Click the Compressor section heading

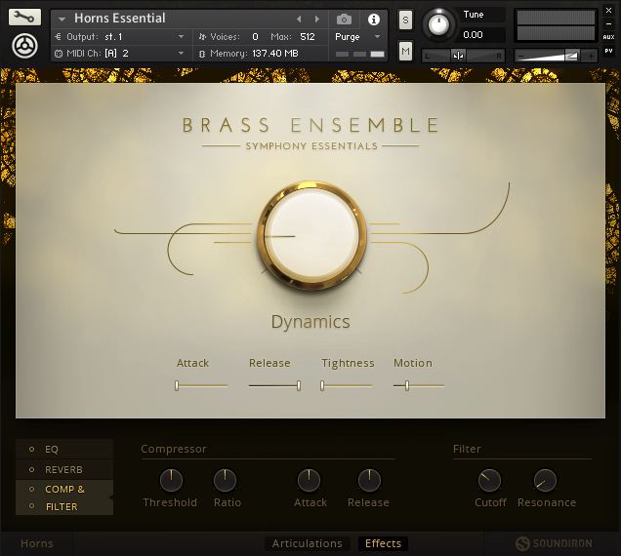[174, 449]
